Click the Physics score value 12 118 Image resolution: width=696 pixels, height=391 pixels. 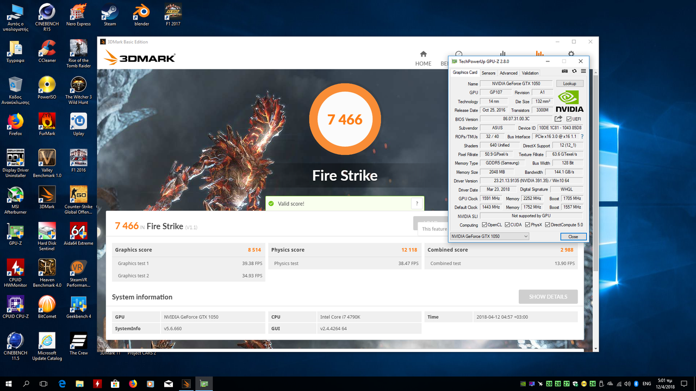(x=409, y=250)
